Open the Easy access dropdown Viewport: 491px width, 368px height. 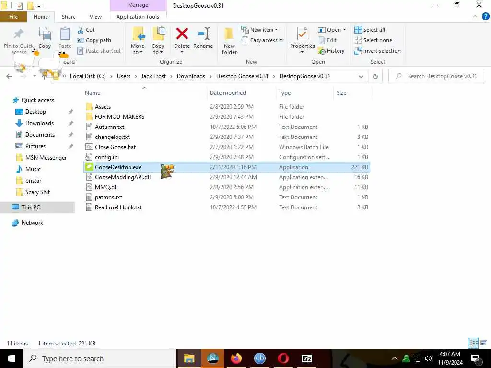pos(262,40)
